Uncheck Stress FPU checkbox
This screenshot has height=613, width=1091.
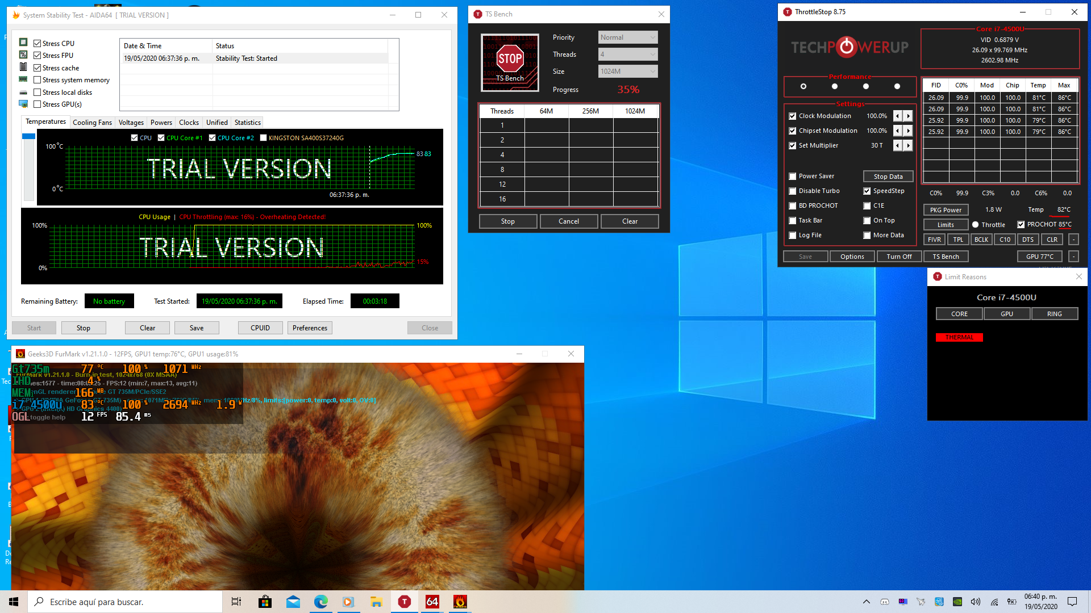tap(37, 55)
